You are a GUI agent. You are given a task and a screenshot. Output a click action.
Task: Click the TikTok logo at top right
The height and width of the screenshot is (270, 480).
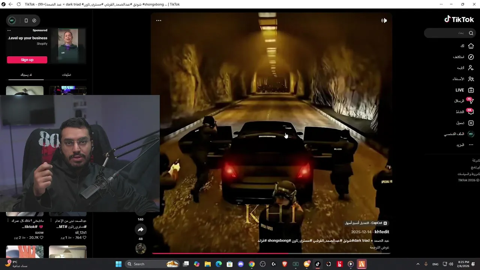tap(459, 19)
